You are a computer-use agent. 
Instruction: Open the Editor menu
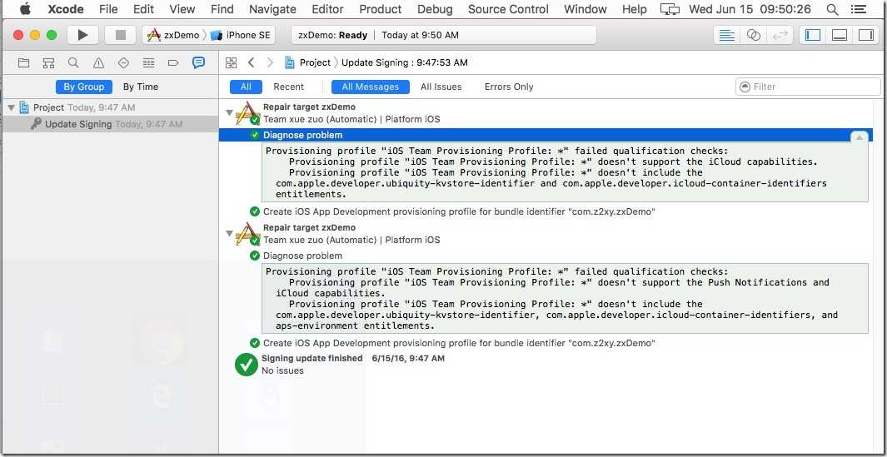pyautogui.click(x=327, y=9)
